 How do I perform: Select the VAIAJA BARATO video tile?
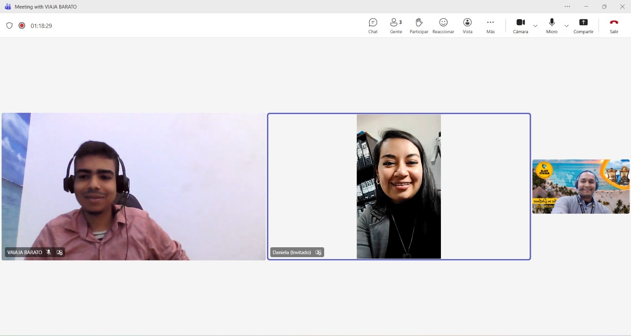tap(134, 186)
